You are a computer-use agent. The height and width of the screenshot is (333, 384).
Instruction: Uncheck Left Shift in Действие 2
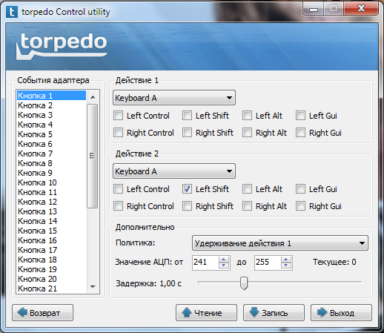[187, 189]
